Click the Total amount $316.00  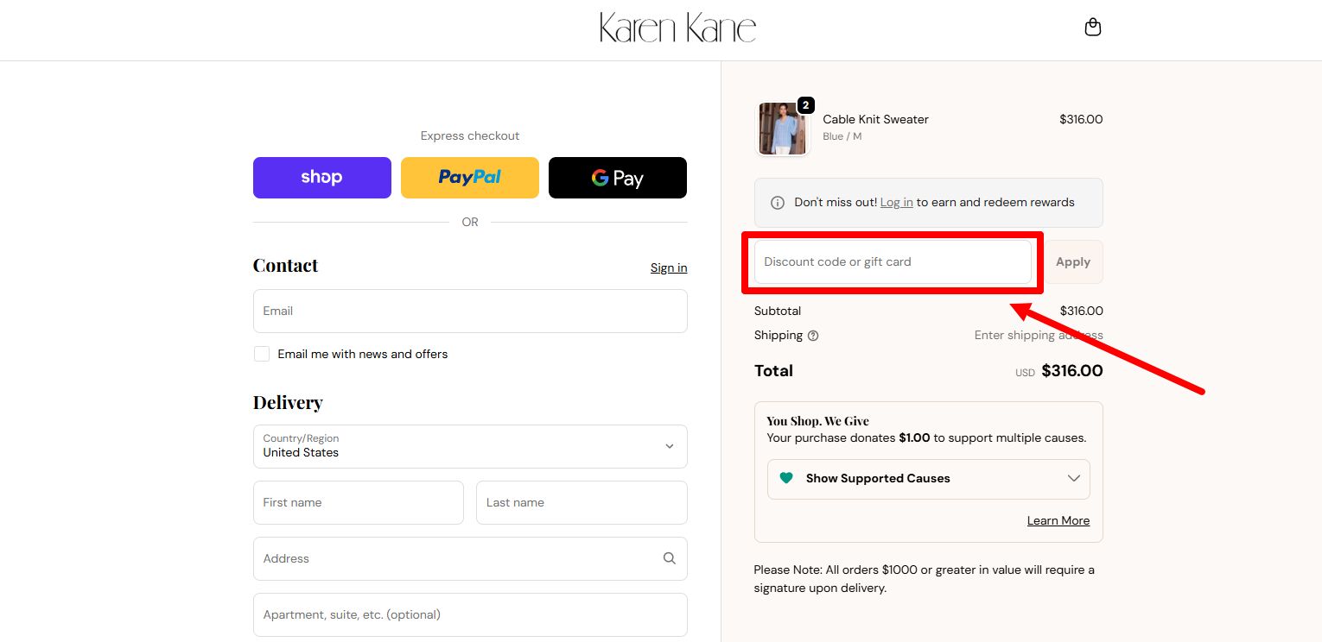(x=1071, y=371)
